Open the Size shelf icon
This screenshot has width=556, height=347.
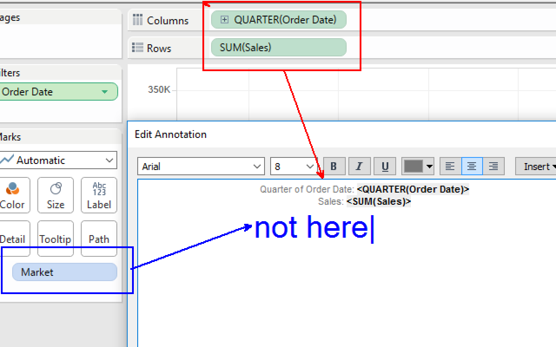coord(55,195)
